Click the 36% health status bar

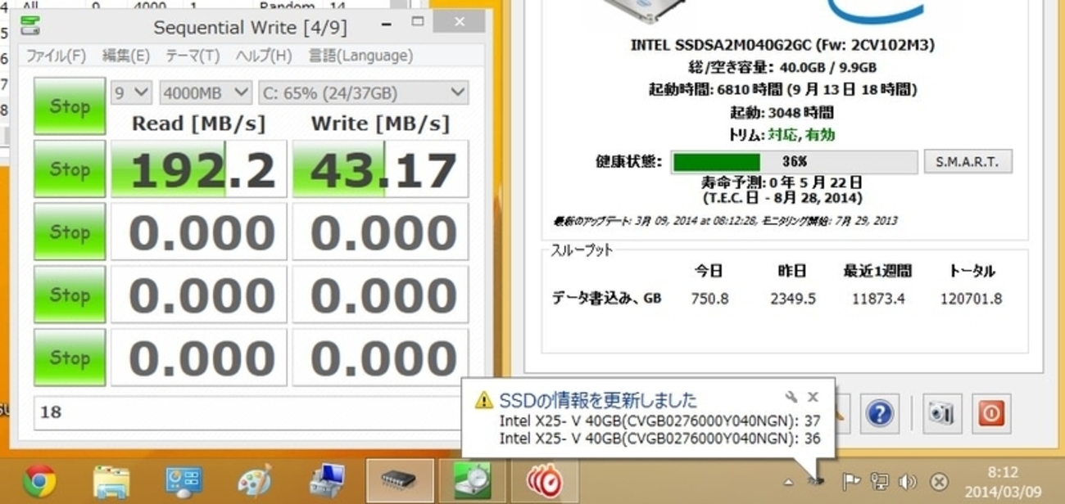[794, 161]
